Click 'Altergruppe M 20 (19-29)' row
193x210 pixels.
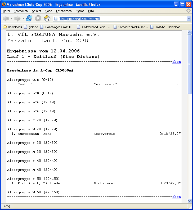[32, 129]
